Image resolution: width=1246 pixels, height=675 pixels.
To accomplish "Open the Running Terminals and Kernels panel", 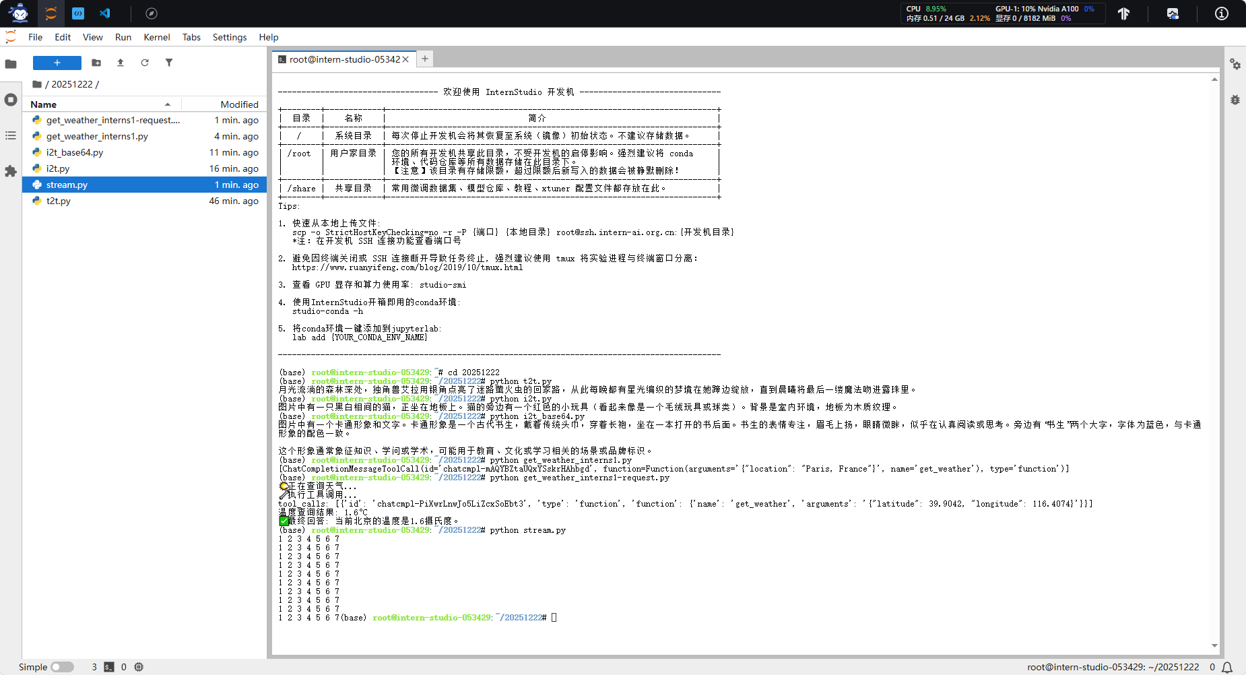I will pyautogui.click(x=11, y=100).
